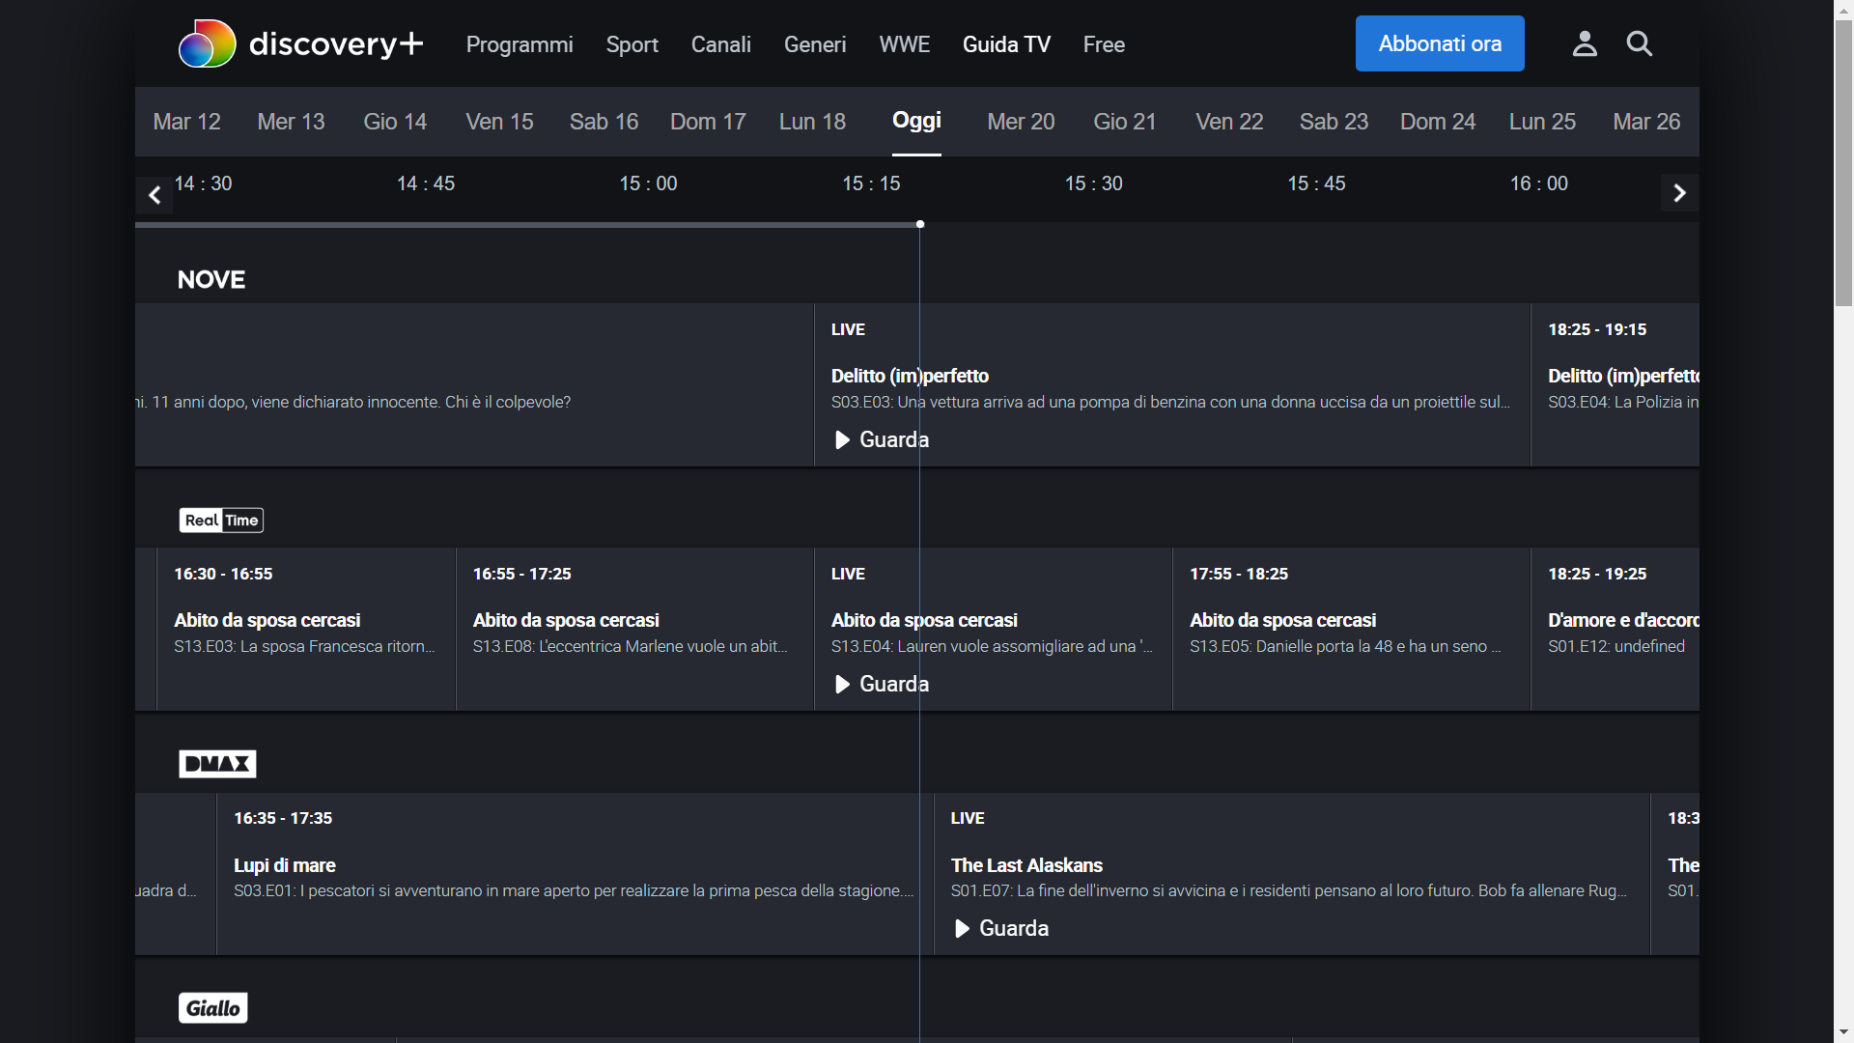Play live Delitto (im)perfetto via Guarda
Viewport: 1854px width, 1043px height.
click(x=881, y=440)
